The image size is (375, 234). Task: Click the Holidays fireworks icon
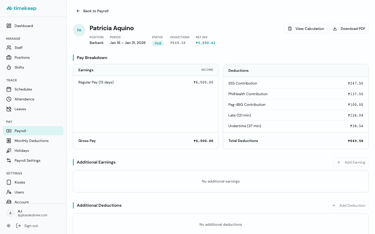click(x=9, y=151)
